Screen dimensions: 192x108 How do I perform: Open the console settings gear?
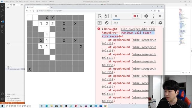(x=160, y=23)
